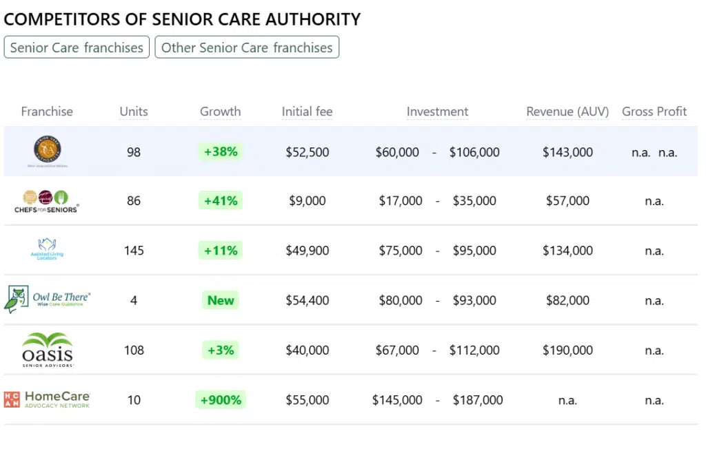Sort by the Units column header
Image resolution: width=706 pixels, height=451 pixels.
(x=134, y=112)
